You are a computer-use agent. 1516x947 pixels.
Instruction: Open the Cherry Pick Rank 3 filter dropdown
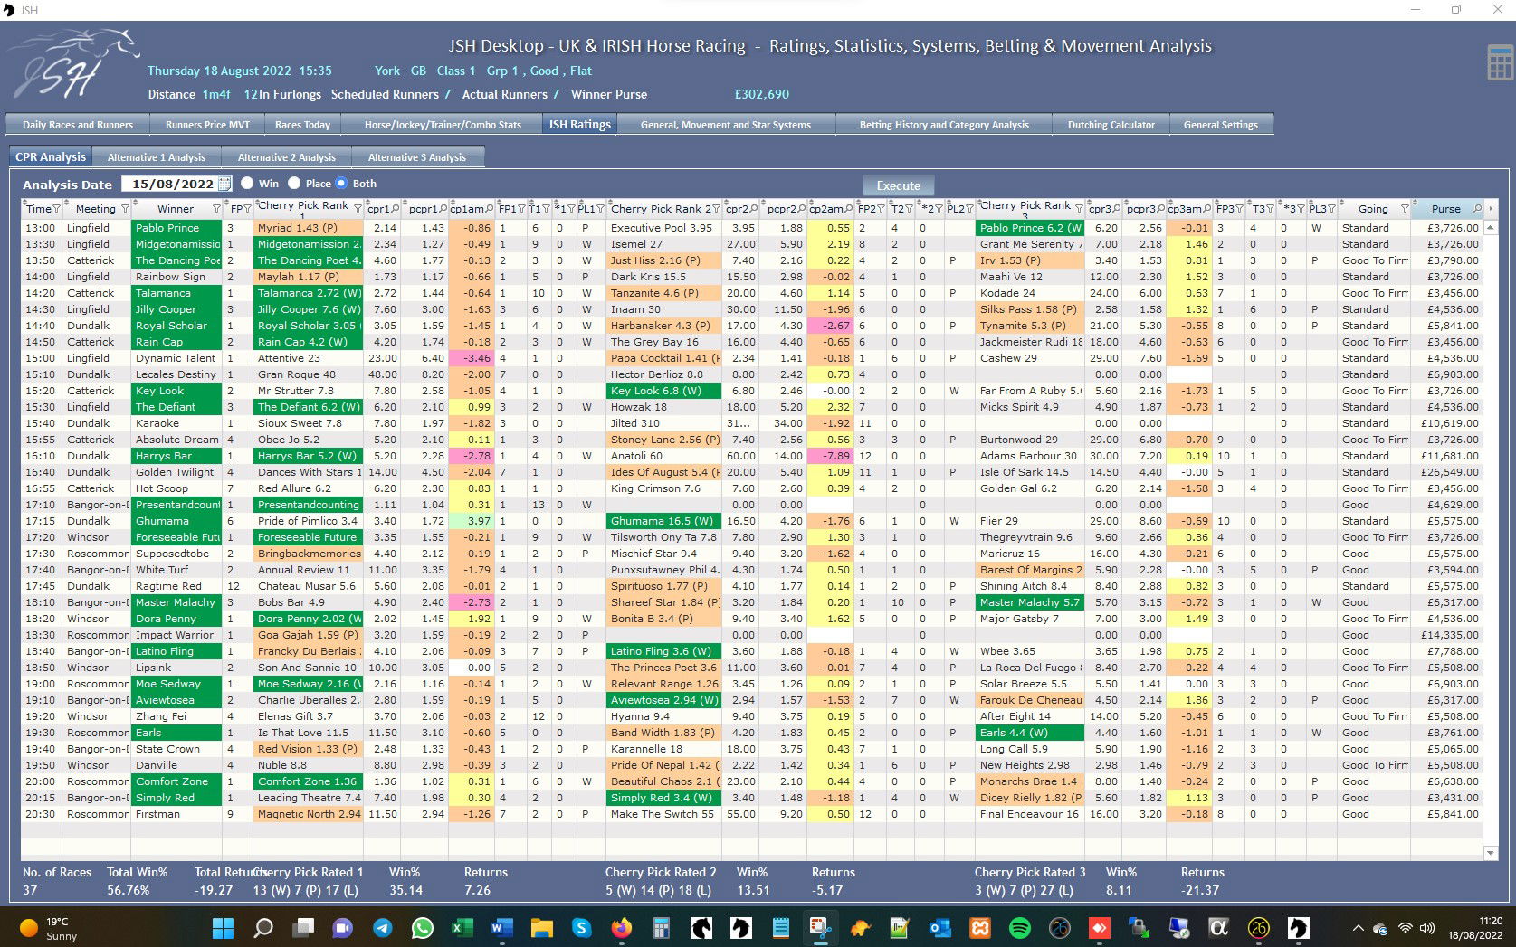pyautogui.click(x=1079, y=209)
